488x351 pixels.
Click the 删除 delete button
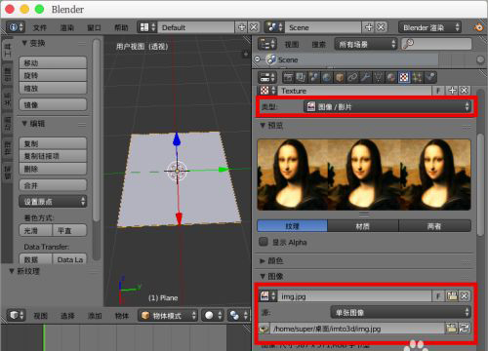53,169
